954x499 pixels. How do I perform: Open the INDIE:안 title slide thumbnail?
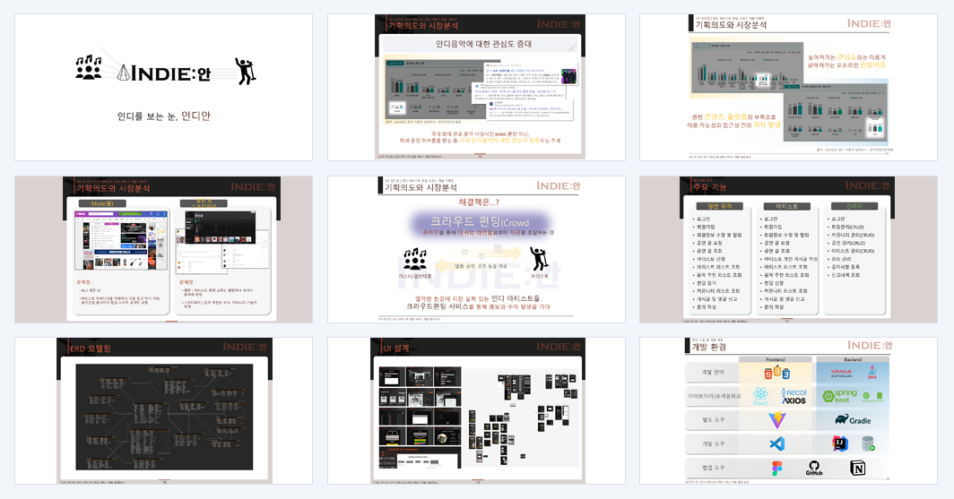(x=164, y=88)
